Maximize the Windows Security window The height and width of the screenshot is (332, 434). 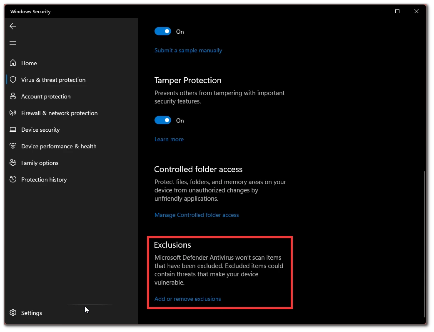click(397, 11)
